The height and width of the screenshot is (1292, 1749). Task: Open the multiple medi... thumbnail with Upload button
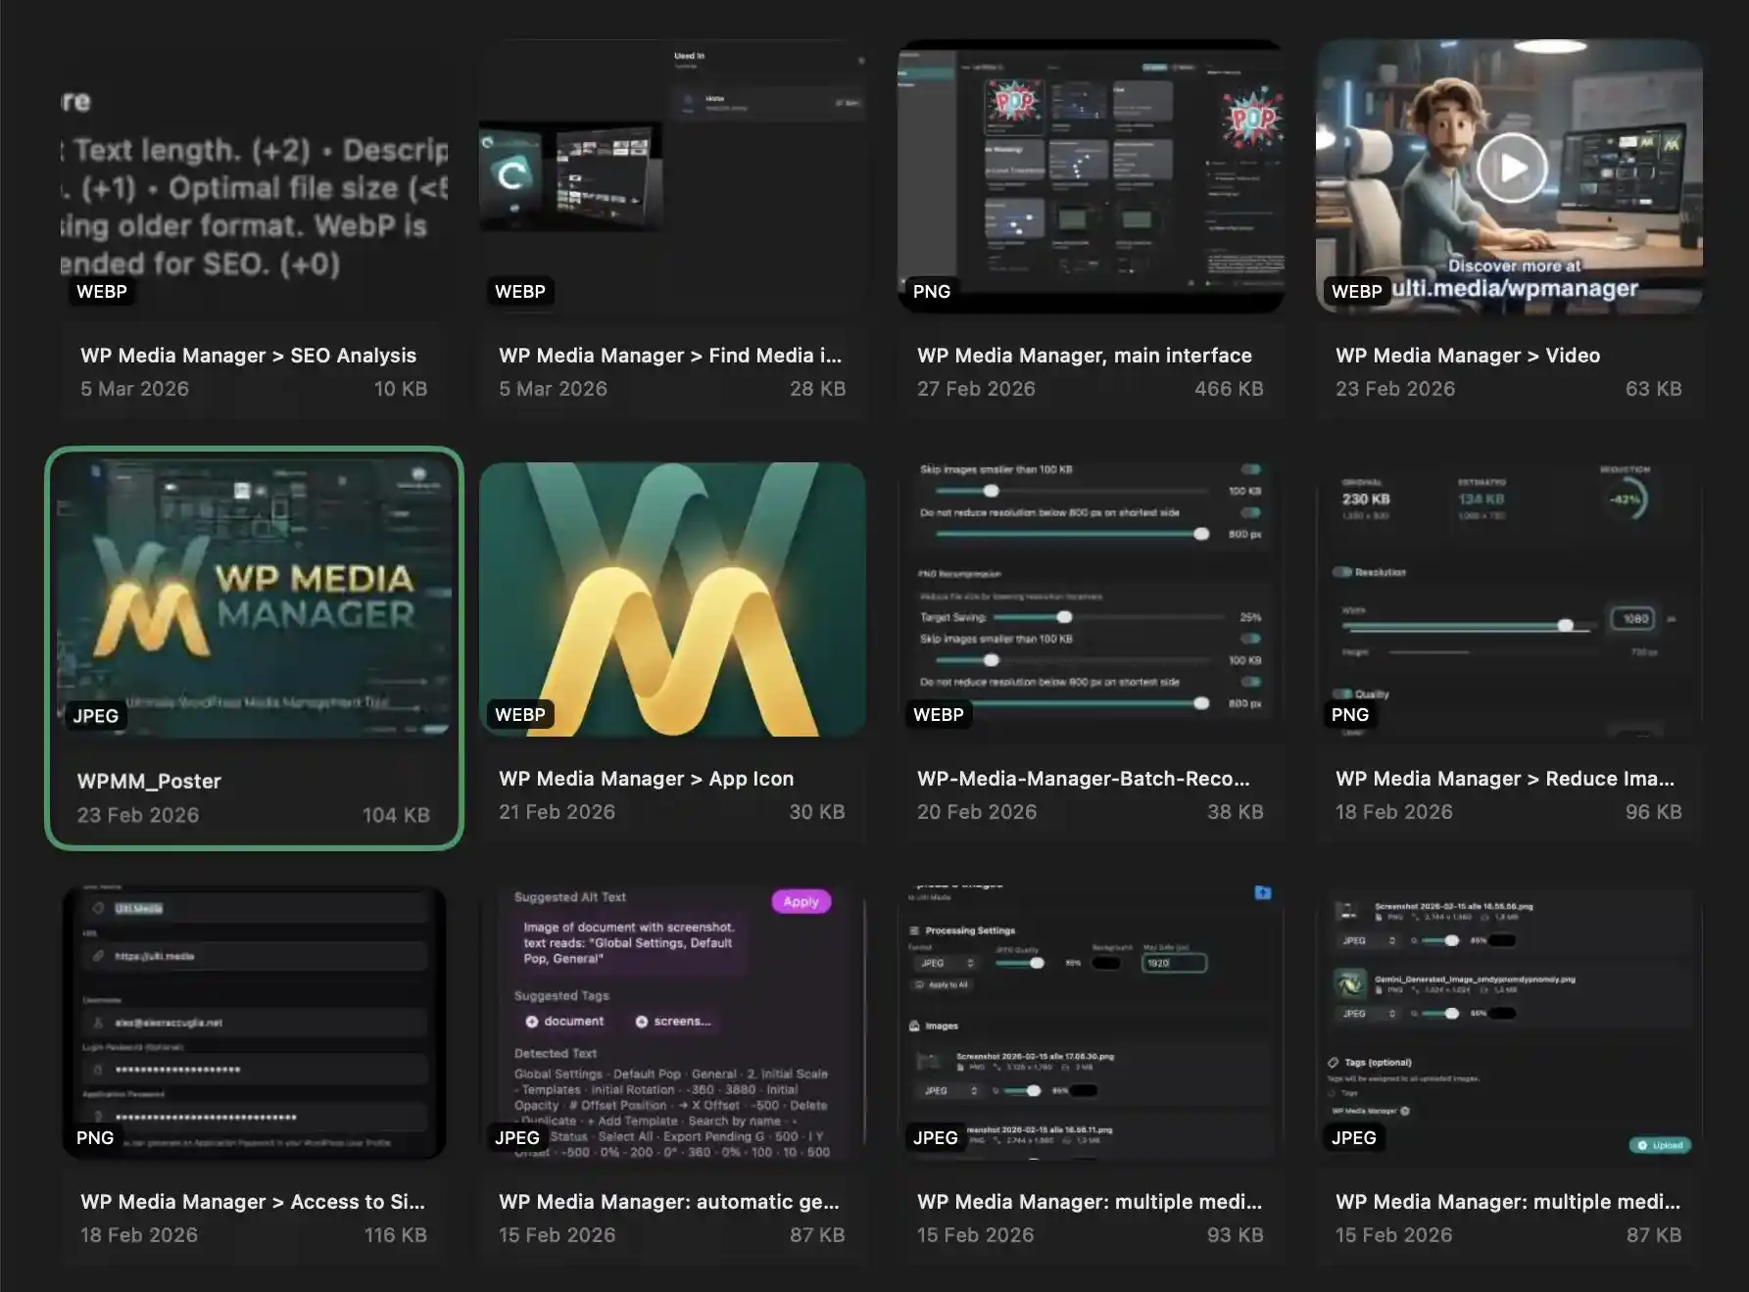[1509, 1023]
